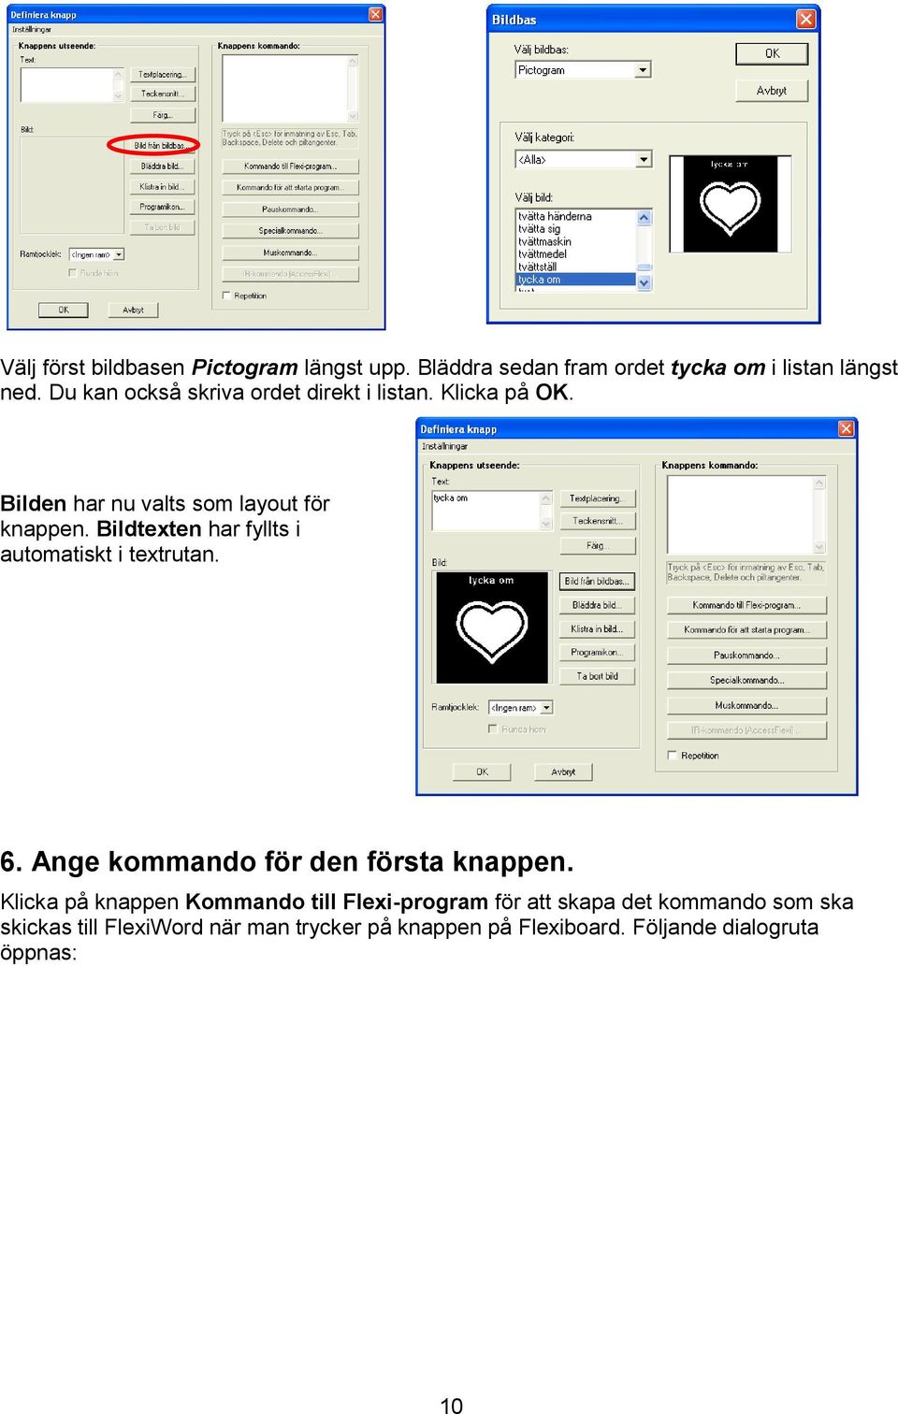Open the Välj kategori dropdown showing <Alla>

click(643, 160)
